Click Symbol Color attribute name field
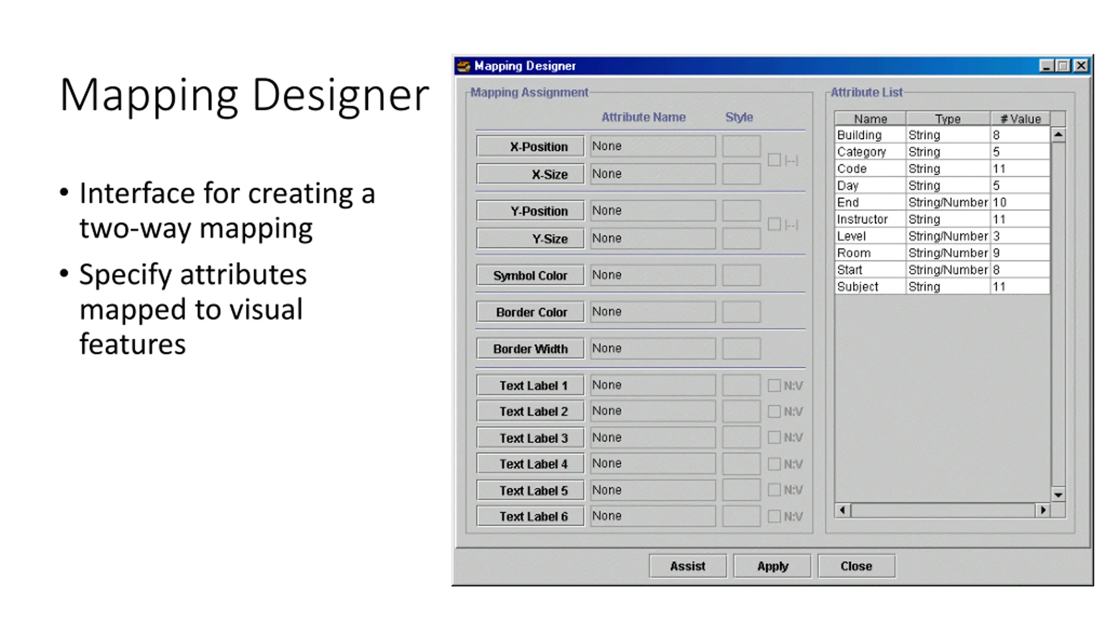This screenshot has width=1106, height=622. click(x=653, y=275)
